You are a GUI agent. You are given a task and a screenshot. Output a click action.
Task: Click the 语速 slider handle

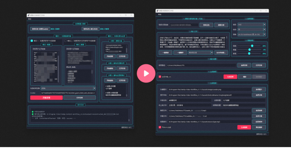click(252, 46)
